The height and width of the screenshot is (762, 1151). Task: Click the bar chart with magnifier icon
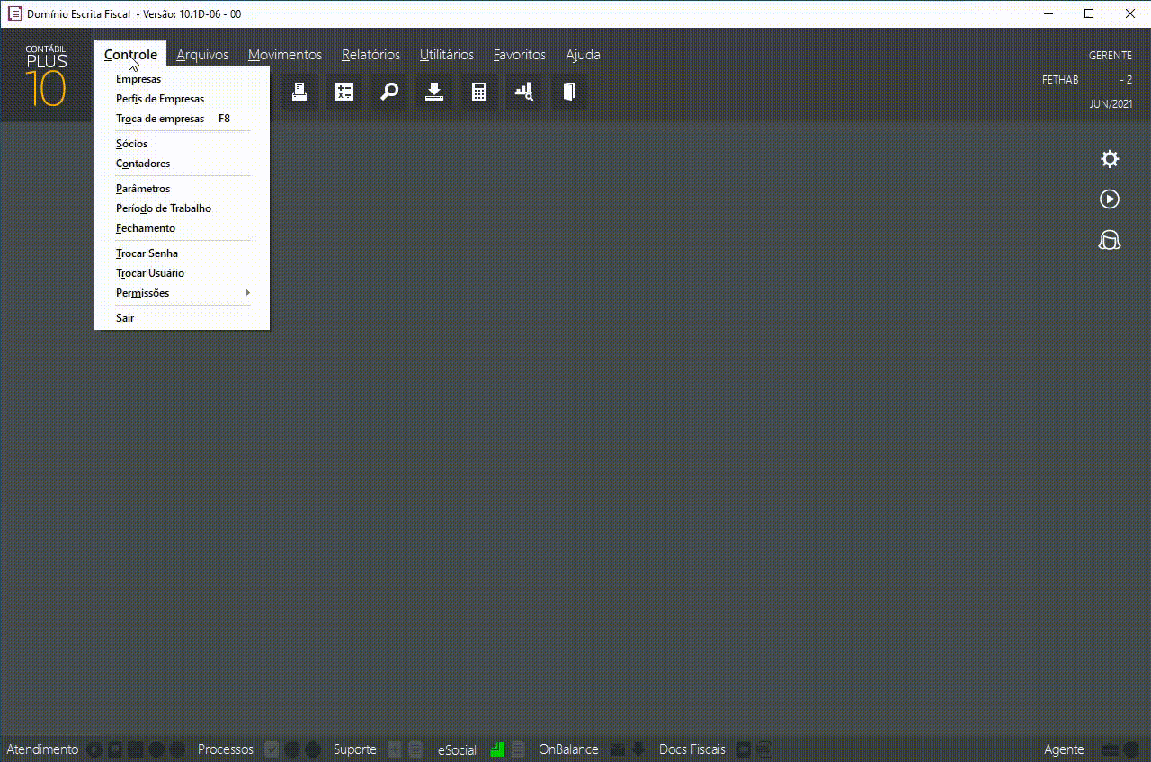pyautogui.click(x=524, y=92)
